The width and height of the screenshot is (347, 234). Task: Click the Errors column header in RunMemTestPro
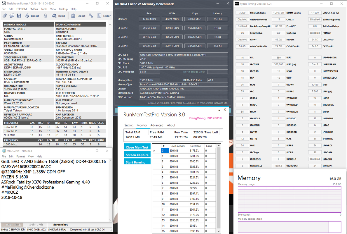tap(210, 146)
